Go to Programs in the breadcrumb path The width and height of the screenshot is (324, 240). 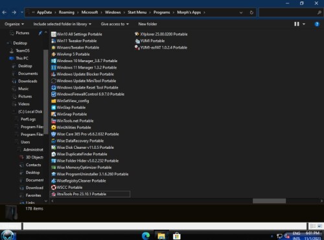tap(161, 12)
